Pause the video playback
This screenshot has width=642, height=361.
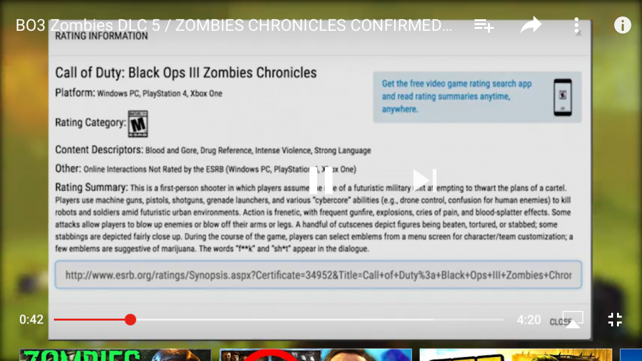pos(321,180)
